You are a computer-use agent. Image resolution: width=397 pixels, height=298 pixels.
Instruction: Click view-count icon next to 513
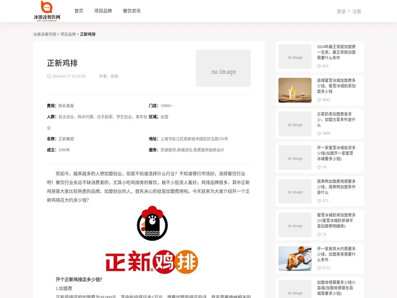(319, 201)
